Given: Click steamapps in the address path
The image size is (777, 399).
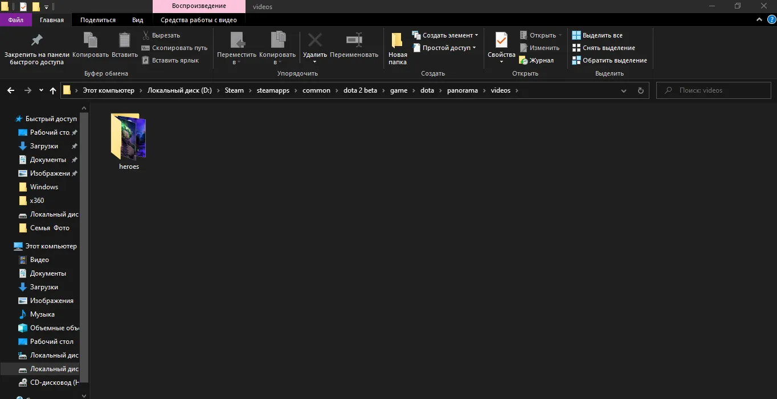Looking at the screenshot, I should point(273,90).
